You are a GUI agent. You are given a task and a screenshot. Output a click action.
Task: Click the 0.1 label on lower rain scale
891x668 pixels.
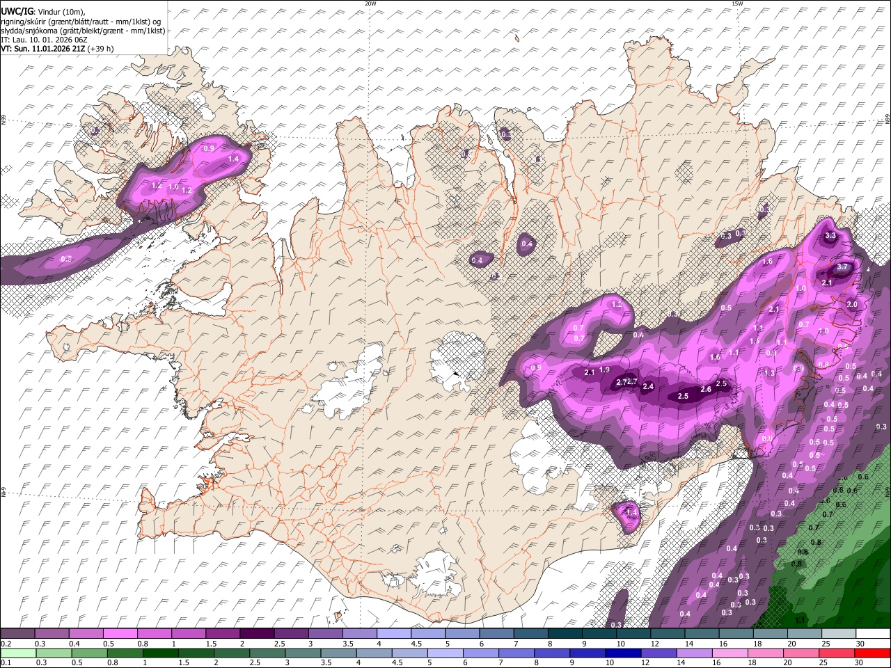click(6, 662)
